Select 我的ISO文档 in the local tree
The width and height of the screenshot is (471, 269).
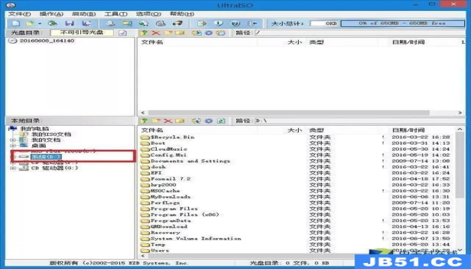pyautogui.click(x=51, y=134)
